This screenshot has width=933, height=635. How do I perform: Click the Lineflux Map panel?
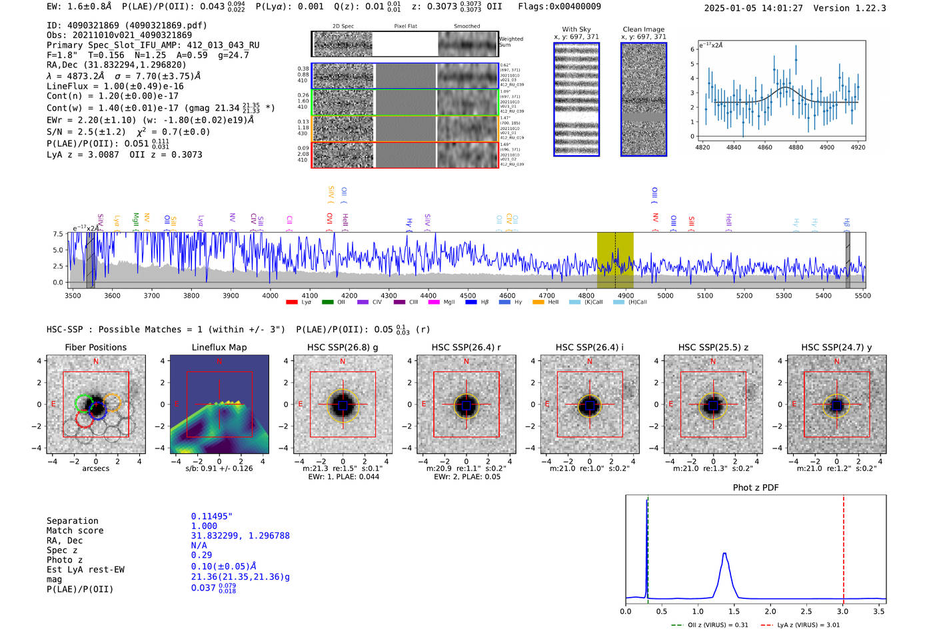point(219,404)
